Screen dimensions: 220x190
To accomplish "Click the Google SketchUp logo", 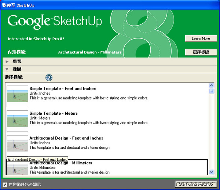I will [x=55, y=22].
